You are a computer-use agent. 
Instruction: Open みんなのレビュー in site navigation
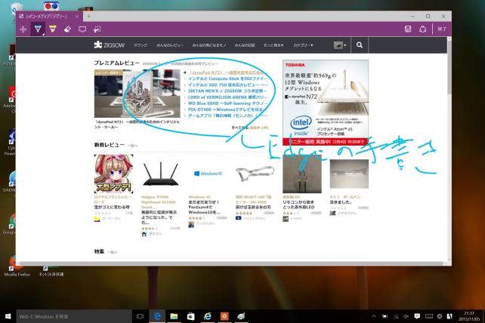[170, 45]
